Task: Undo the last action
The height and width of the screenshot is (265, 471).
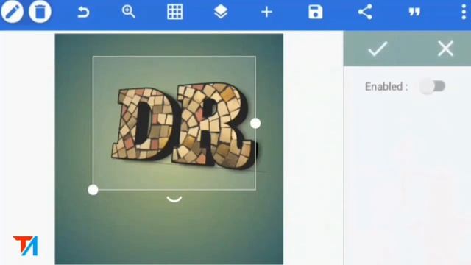Action: click(x=83, y=12)
